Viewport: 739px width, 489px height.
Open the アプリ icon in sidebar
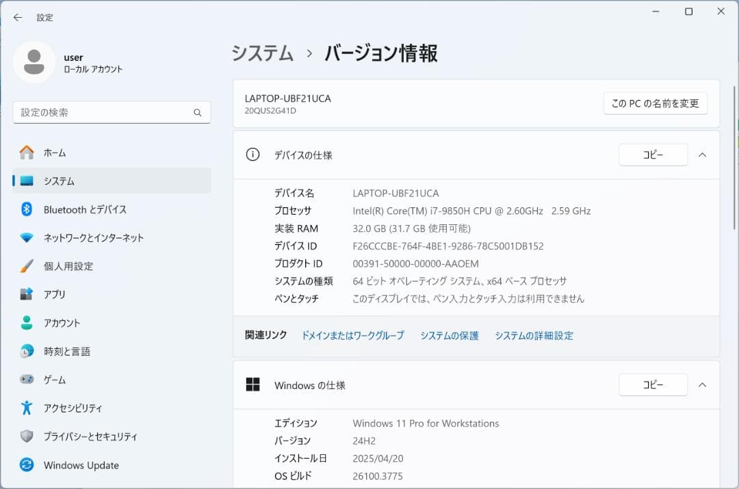pos(27,294)
